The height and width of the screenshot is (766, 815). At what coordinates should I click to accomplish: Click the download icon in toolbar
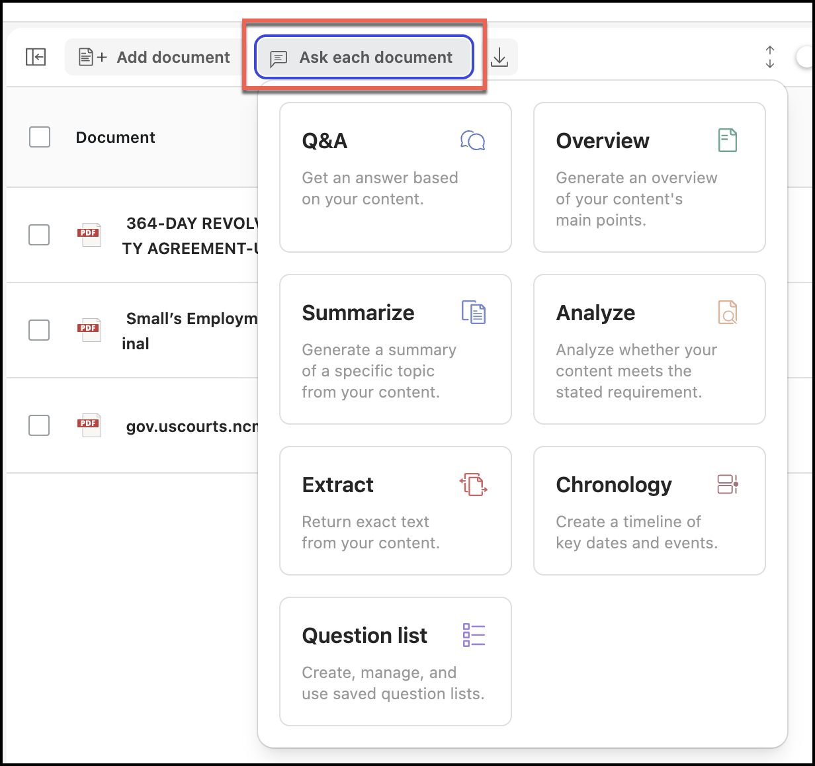click(499, 58)
